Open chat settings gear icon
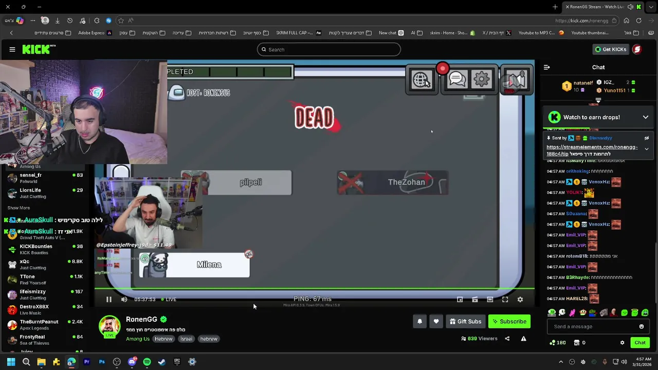658x370 pixels. (x=622, y=343)
